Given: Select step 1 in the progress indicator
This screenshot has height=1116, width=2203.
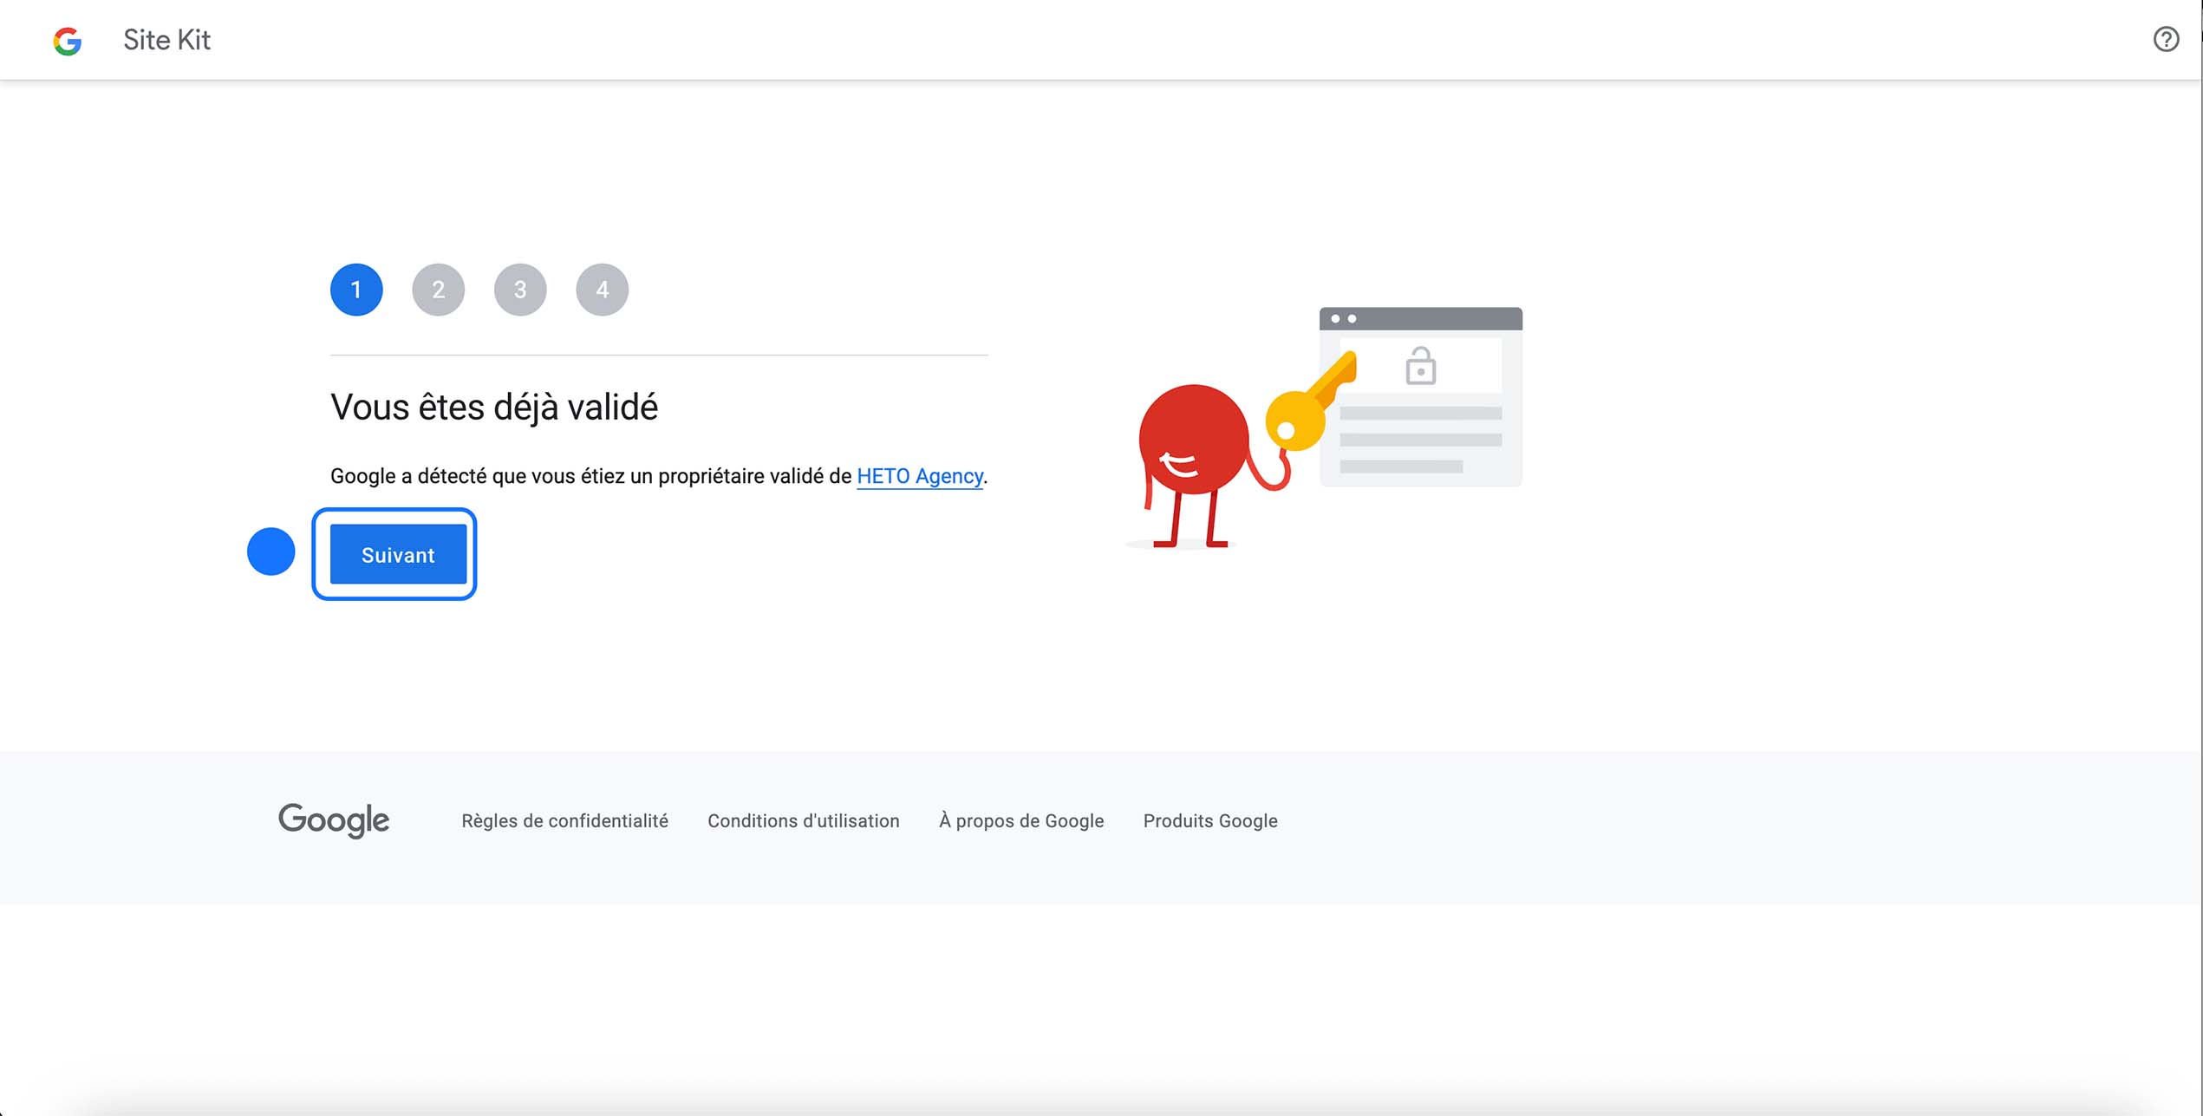Looking at the screenshot, I should [x=355, y=290].
